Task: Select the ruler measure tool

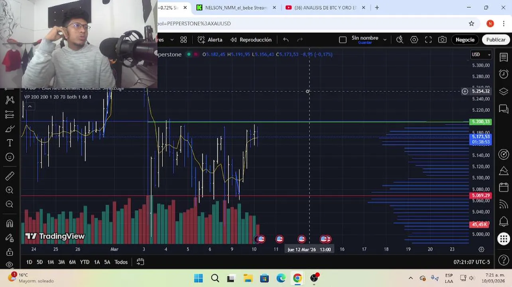Action: 10,176
